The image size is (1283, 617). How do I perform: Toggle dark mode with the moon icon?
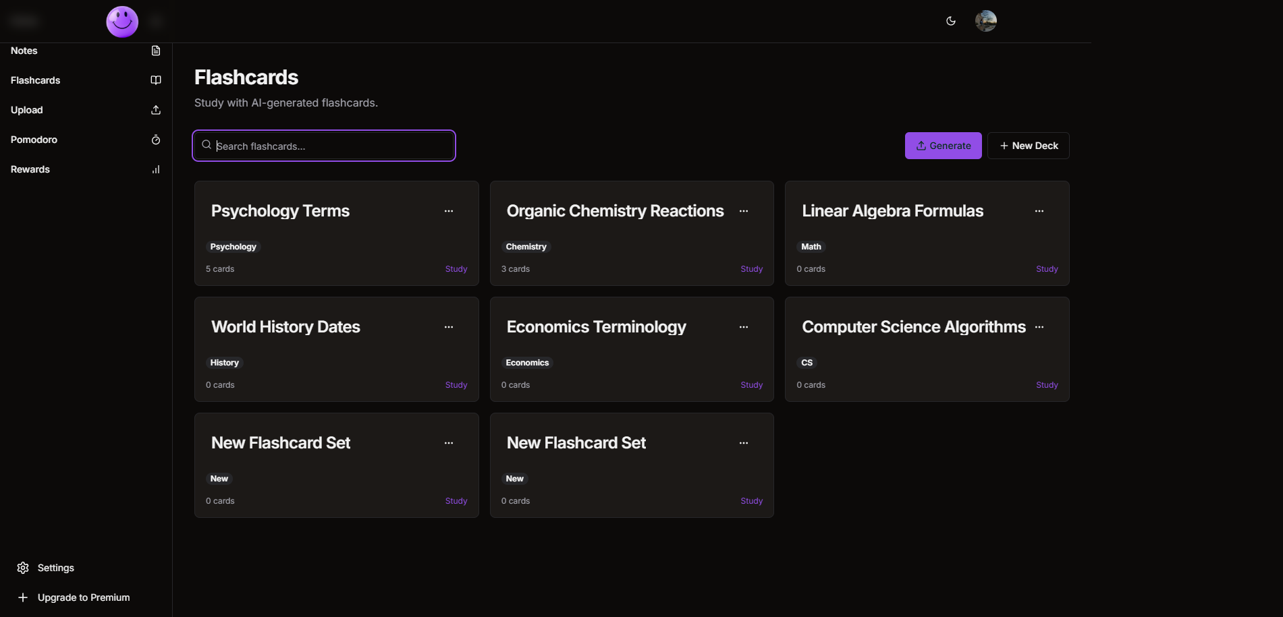click(x=951, y=21)
